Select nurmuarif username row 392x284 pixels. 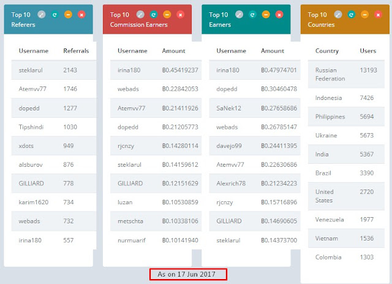[x=132, y=240]
